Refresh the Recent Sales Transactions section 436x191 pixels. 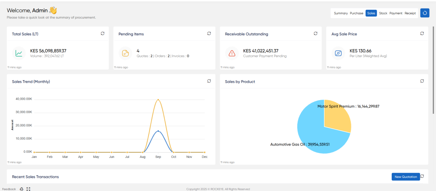click(x=422, y=176)
